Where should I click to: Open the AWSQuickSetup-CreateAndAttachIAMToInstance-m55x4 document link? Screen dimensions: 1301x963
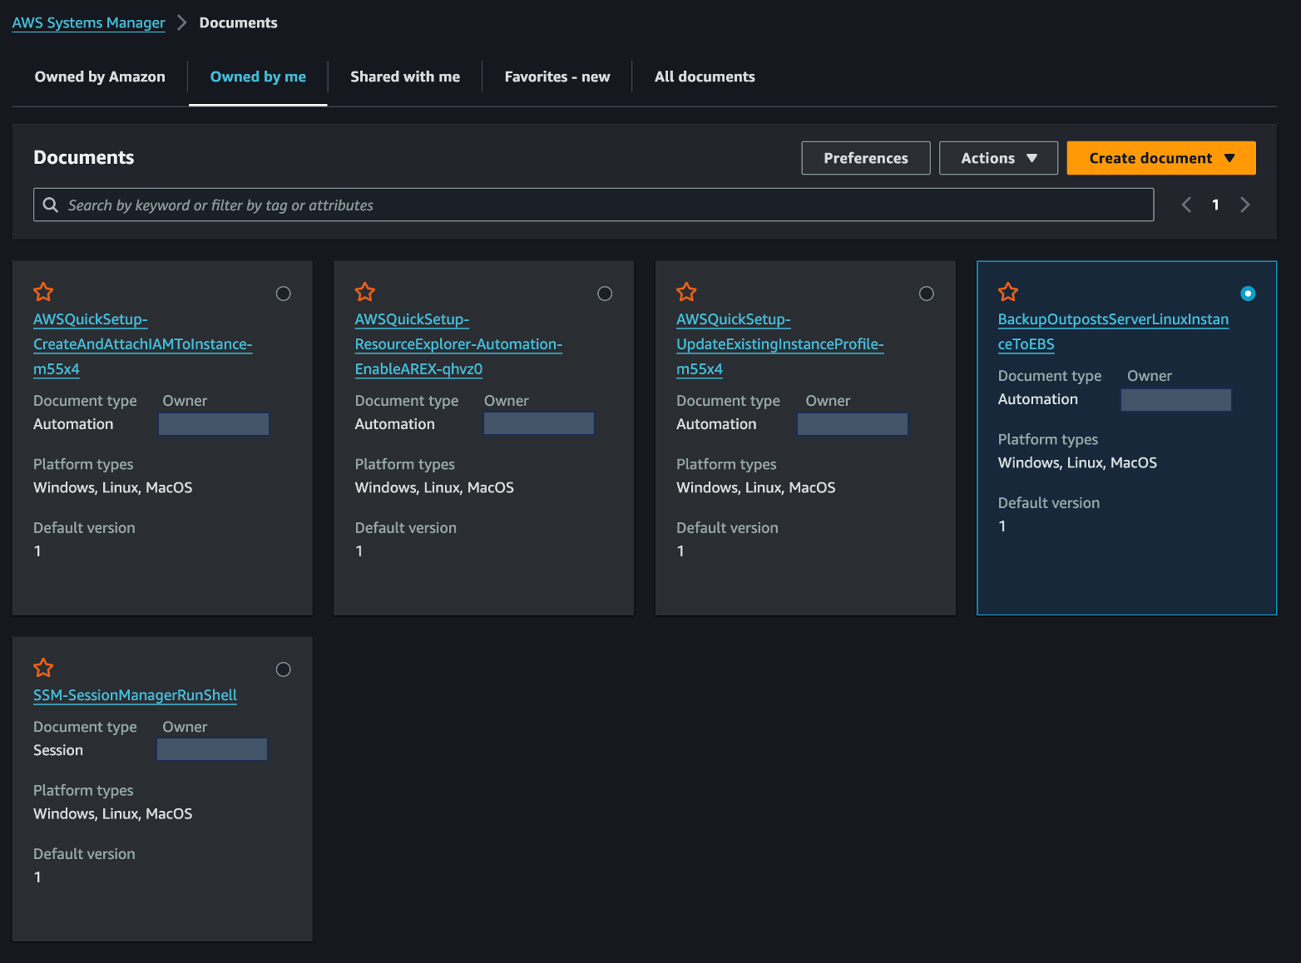pyautogui.click(x=143, y=344)
